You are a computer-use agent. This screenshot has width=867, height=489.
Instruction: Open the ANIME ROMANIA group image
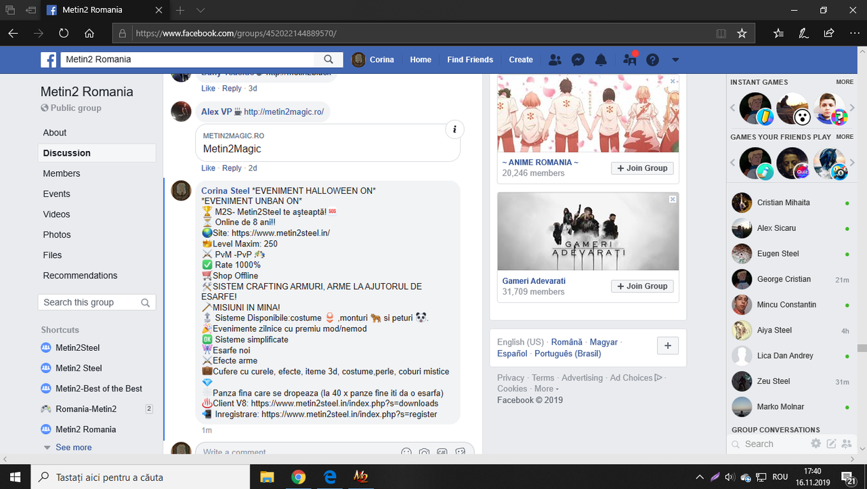[x=588, y=113]
